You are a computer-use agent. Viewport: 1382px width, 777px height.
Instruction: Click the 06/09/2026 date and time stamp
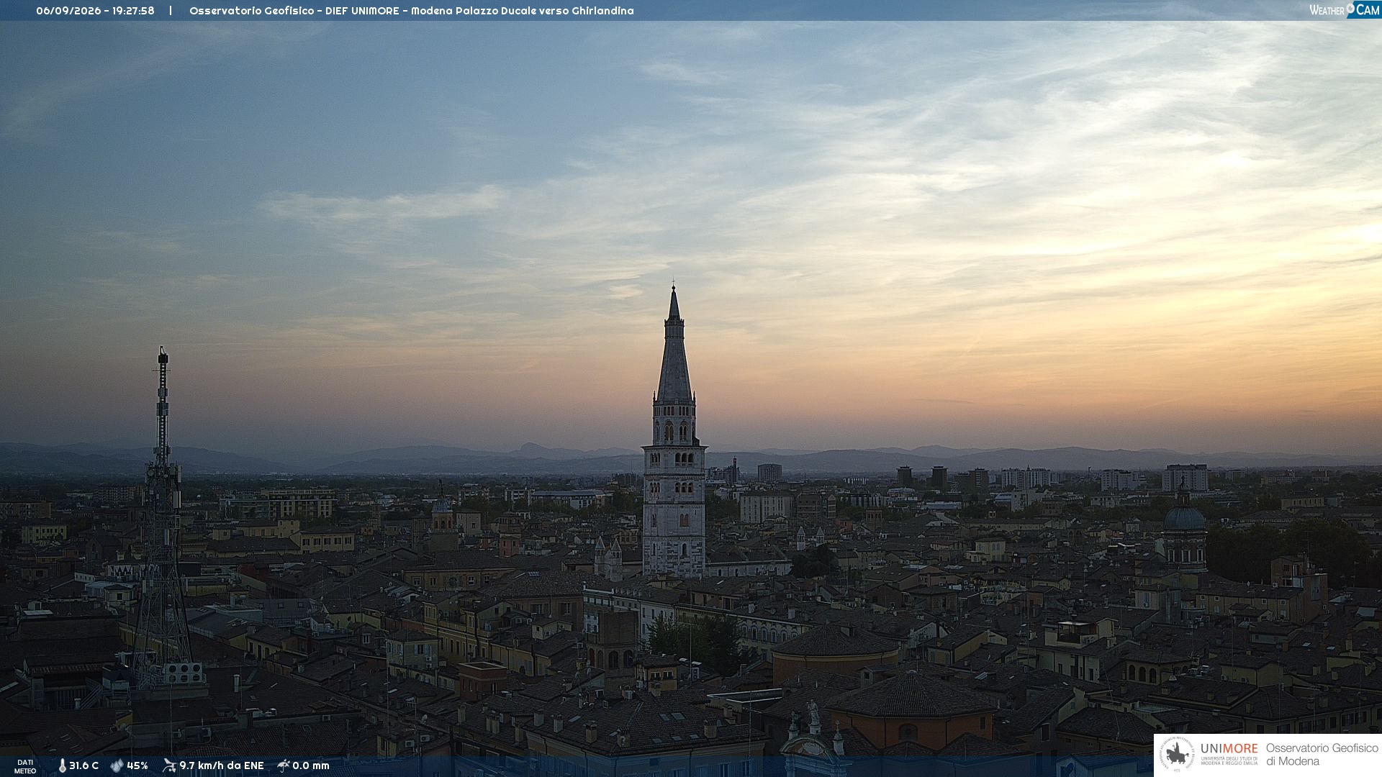[x=95, y=11]
